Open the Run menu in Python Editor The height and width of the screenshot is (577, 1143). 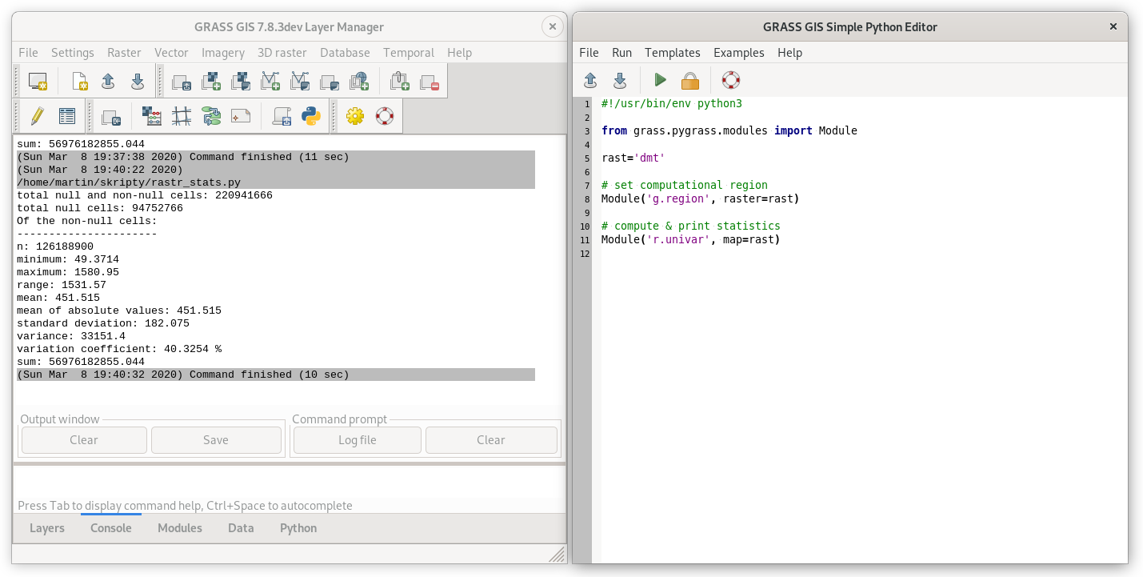[621, 52]
